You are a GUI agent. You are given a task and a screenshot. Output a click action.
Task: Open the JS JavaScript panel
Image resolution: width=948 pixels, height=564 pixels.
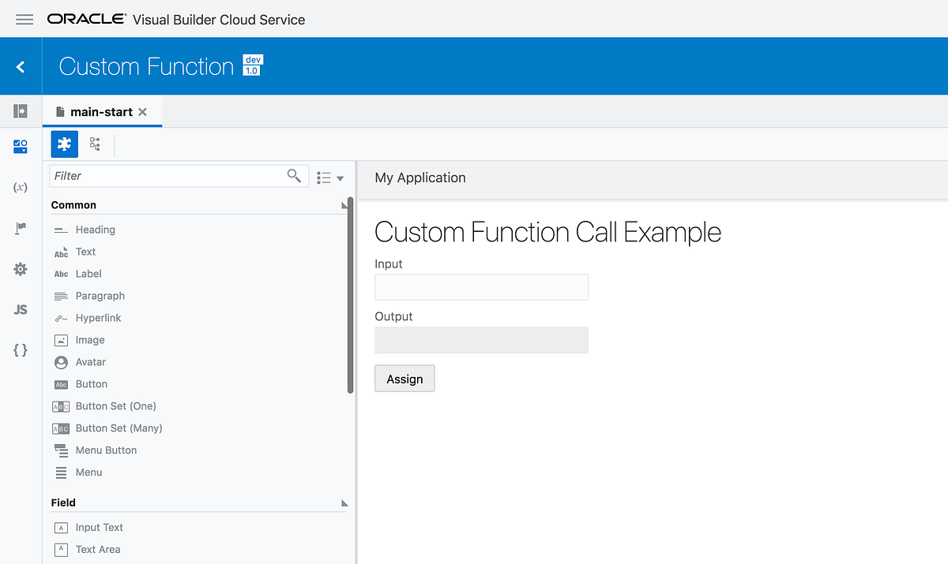[20, 309]
